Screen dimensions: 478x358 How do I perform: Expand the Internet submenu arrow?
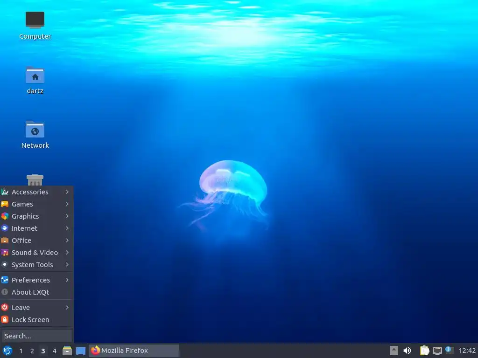point(67,228)
